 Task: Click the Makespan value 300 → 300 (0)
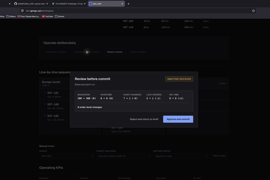pos(87,98)
